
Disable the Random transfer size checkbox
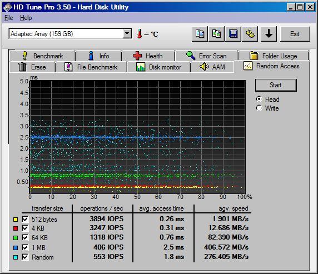coord(25,257)
